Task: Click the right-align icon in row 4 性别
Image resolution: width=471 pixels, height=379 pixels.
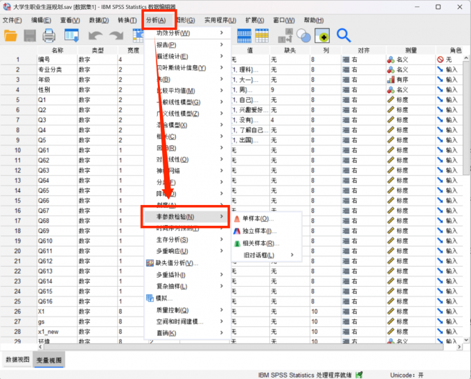Action: point(346,90)
